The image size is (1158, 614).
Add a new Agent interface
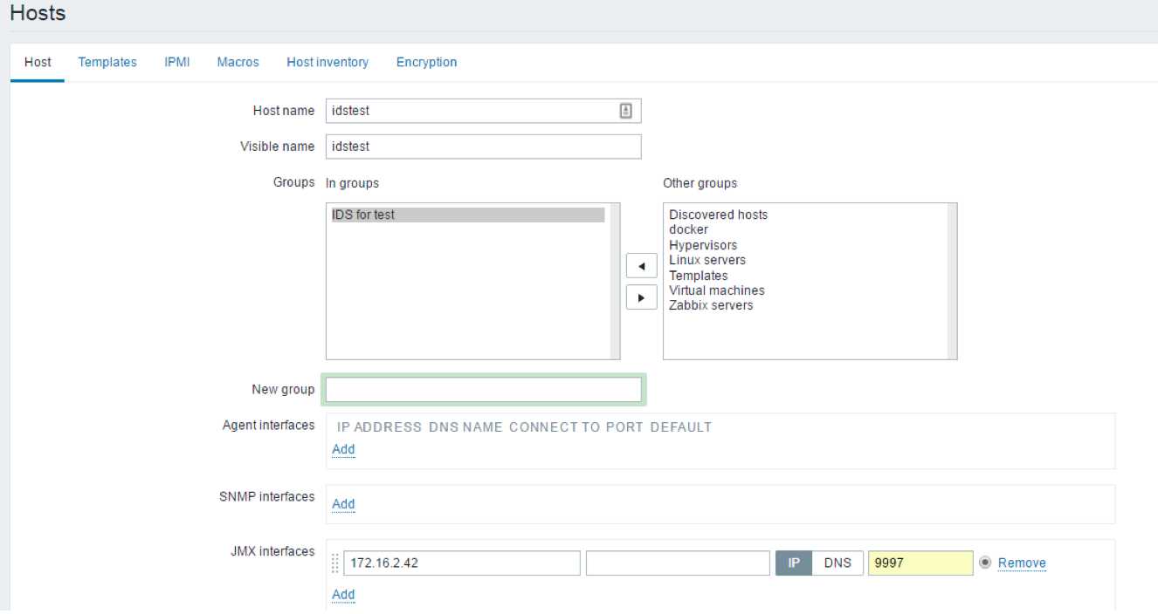[x=343, y=449]
